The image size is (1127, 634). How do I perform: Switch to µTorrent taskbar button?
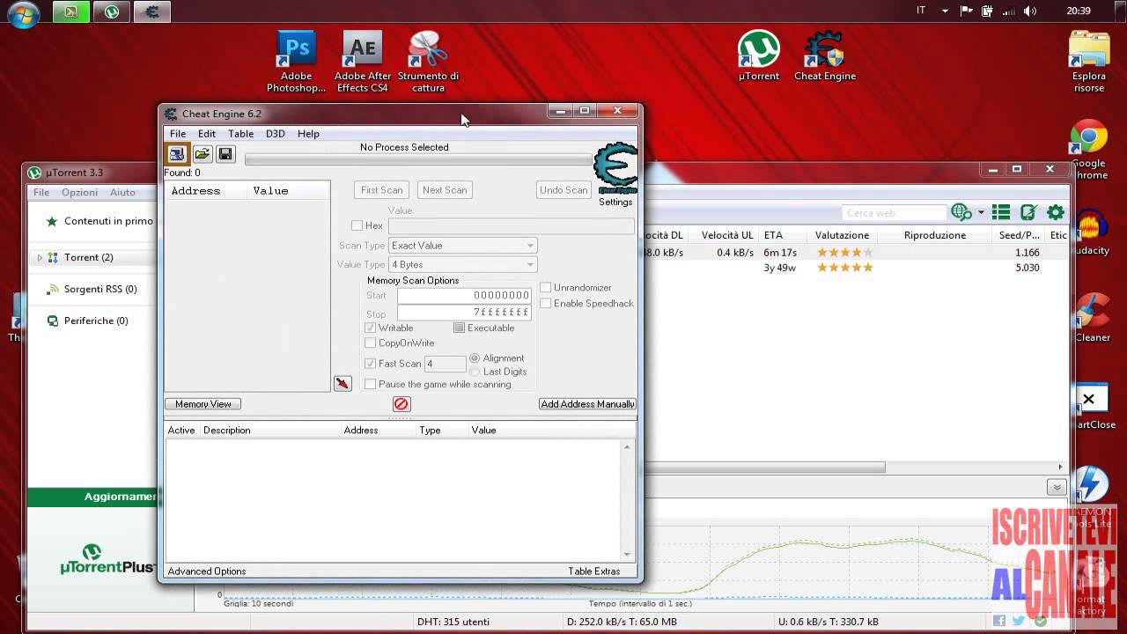[112, 12]
